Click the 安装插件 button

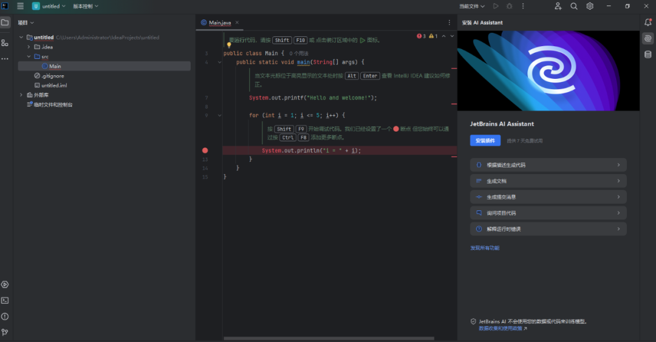(x=485, y=141)
